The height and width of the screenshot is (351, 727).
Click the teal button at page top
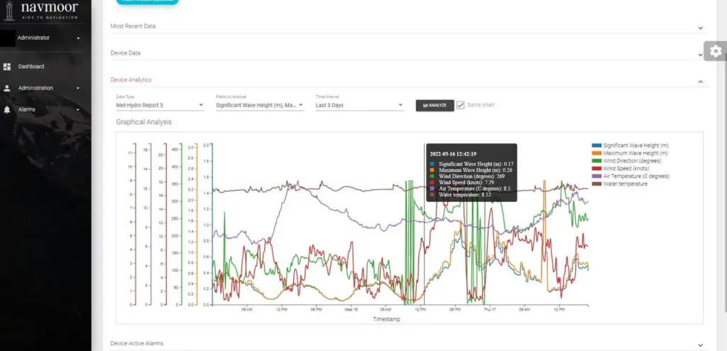[x=147, y=1]
